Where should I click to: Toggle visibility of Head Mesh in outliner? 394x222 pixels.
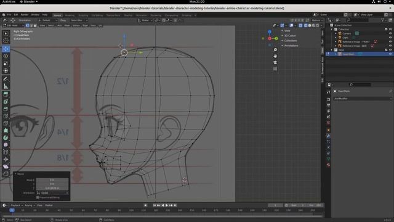[x=390, y=54]
